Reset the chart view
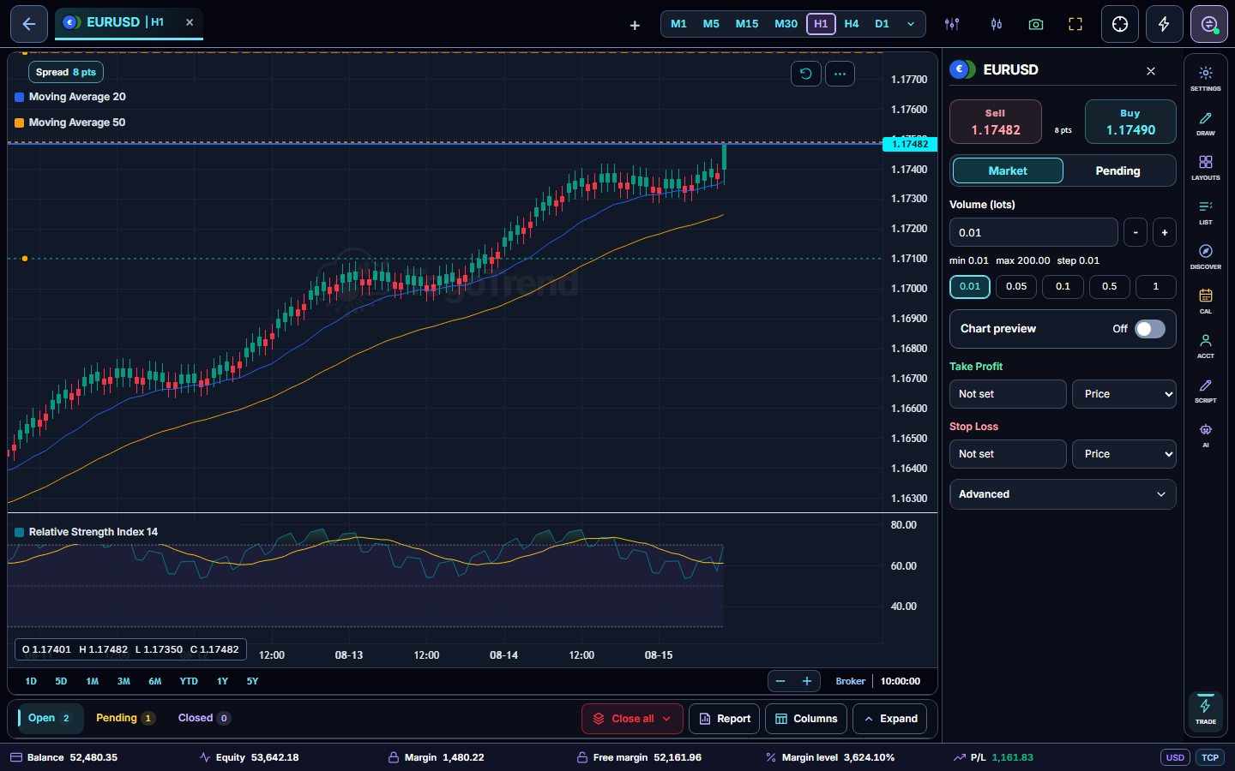The height and width of the screenshot is (771, 1235). click(x=805, y=74)
